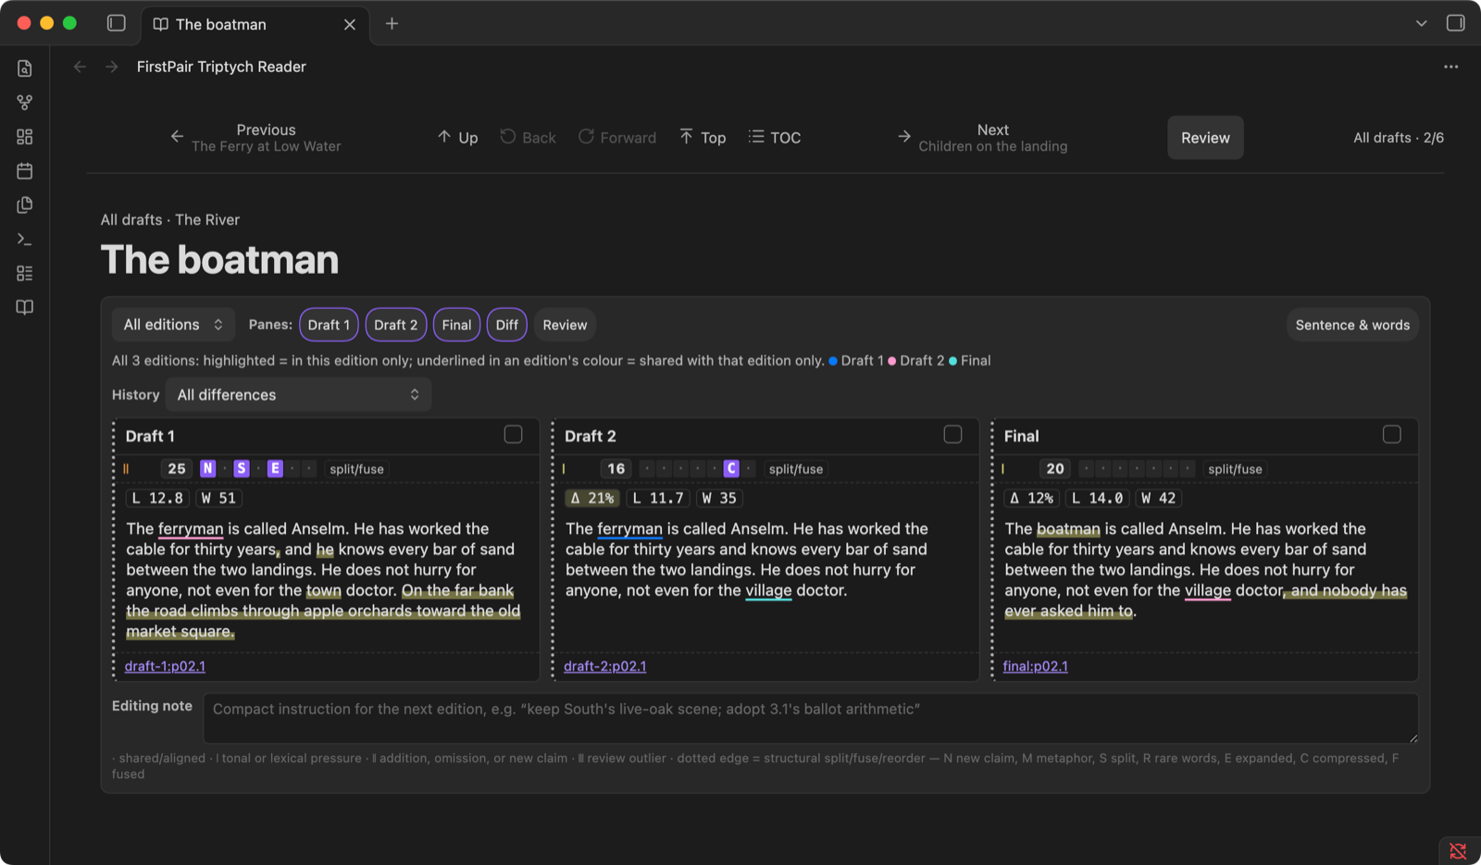Tick the Final pane checkbox
The height and width of the screenshot is (865, 1481).
point(1391,435)
